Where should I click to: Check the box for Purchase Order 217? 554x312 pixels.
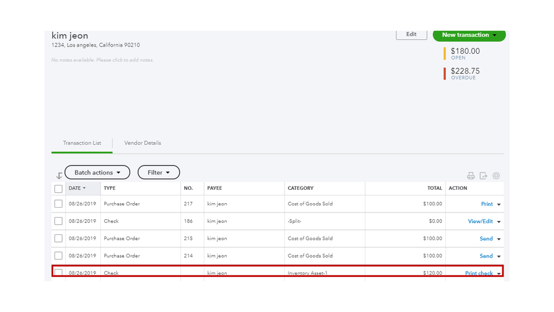pos(58,204)
